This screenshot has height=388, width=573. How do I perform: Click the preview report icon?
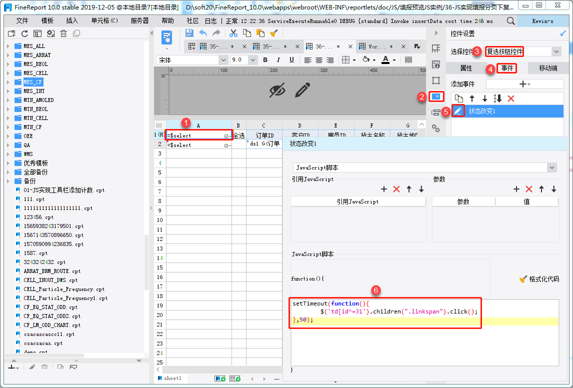click(x=167, y=38)
